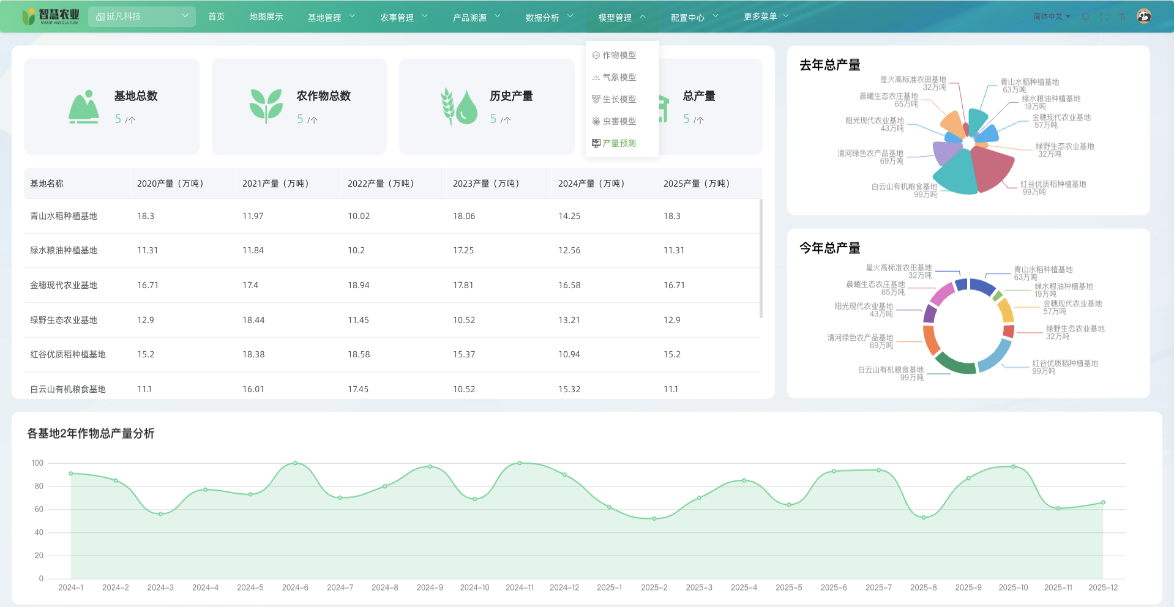This screenshot has width=1174, height=607.
Task: Open the 延凡科技 tenant selector
Action: (142, 17)
